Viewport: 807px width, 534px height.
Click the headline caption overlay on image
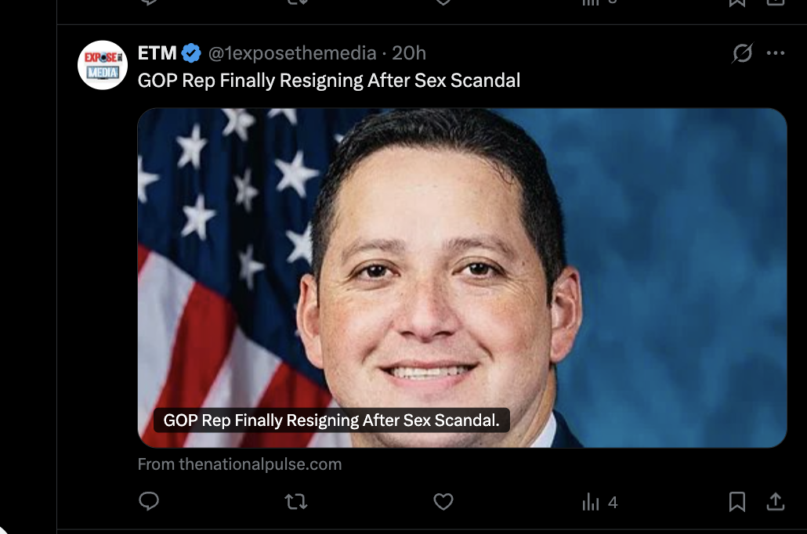(x=331, y=420)
